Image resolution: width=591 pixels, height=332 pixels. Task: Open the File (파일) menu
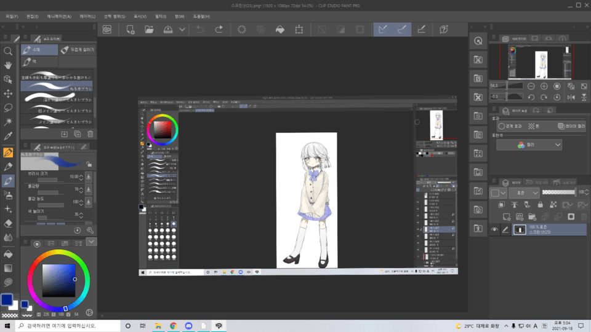tap(12, 17)
